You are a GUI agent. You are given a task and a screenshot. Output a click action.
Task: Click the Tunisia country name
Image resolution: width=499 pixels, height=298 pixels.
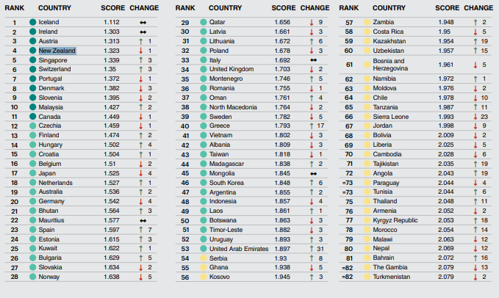[x=383, y=192]
